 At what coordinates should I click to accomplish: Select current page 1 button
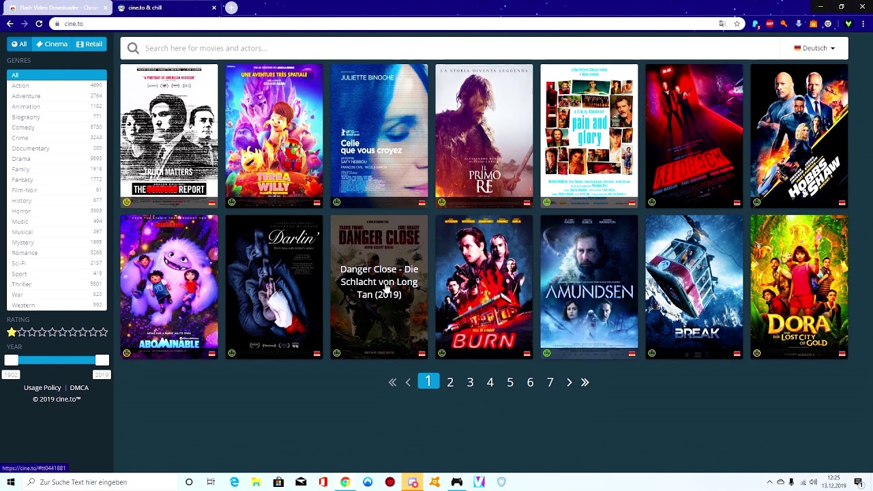coord(428,381)
